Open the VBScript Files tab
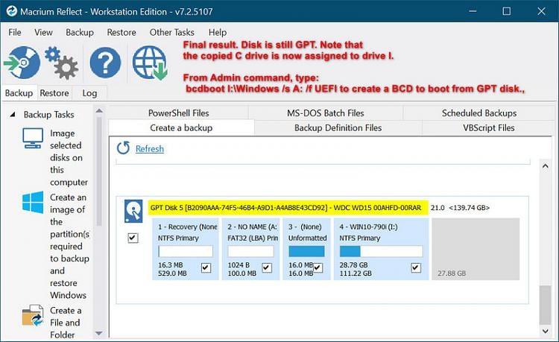 (x=489, y=127)
